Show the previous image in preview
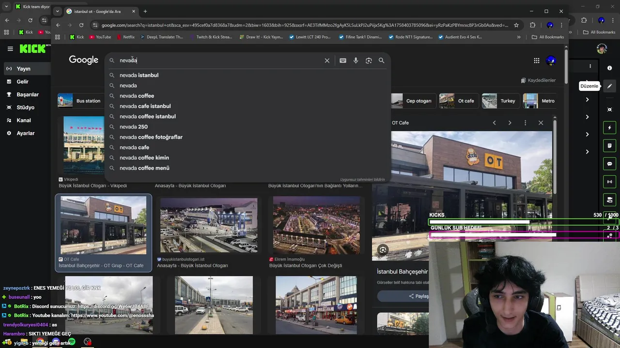620x348 pixels. pos(494,123)
